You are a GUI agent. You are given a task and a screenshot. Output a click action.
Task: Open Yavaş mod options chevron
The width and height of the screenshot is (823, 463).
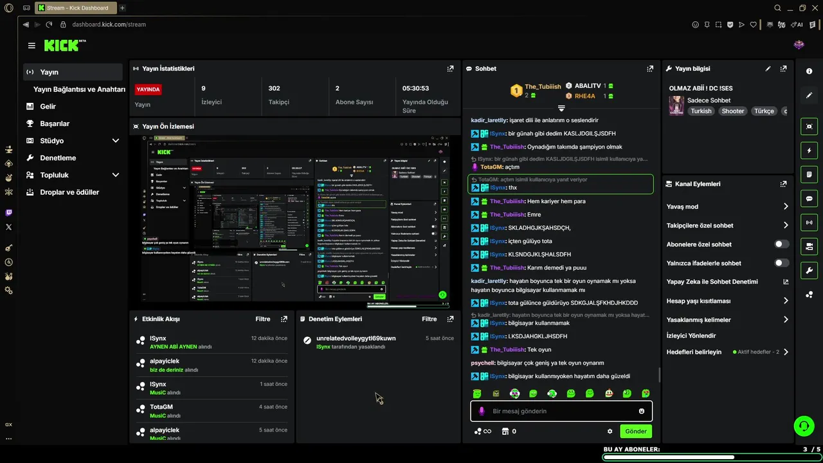point(786,206)
